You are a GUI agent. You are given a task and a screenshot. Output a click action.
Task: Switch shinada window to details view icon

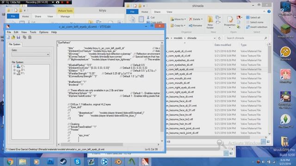tap(264, 142)
